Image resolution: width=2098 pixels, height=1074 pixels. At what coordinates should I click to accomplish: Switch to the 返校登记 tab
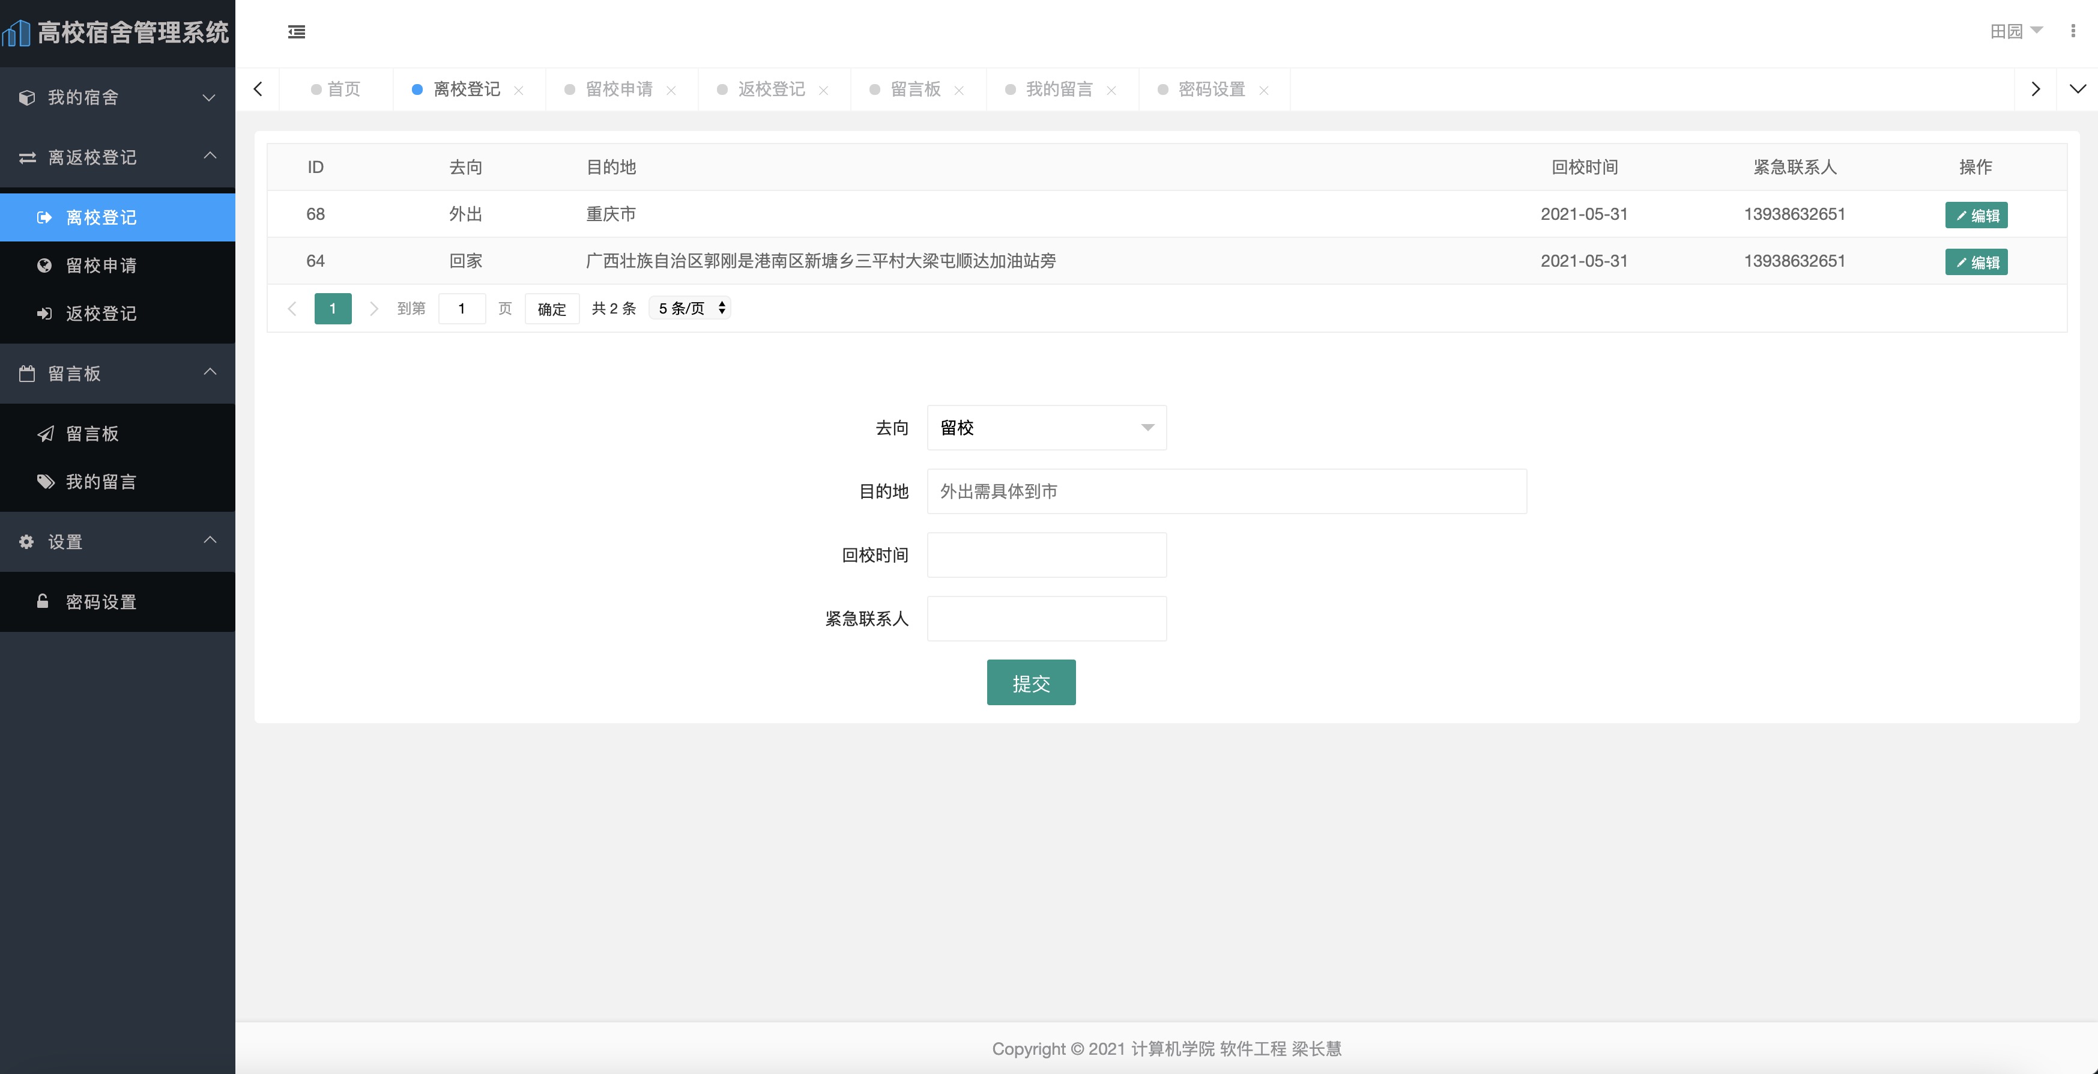pos(770,89)
